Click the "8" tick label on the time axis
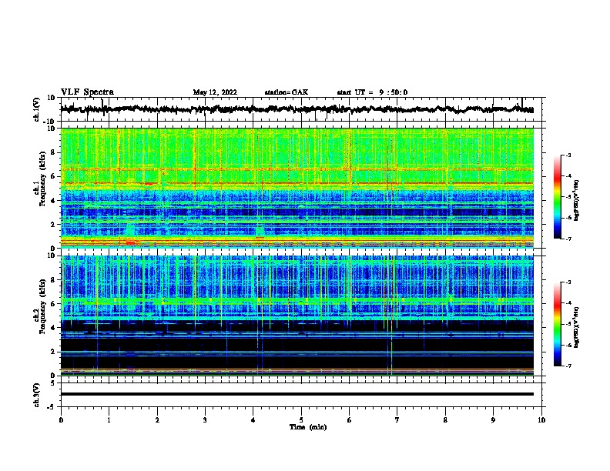Image resolution: width=610 pixels, height=471 pixels. (445, 420)
